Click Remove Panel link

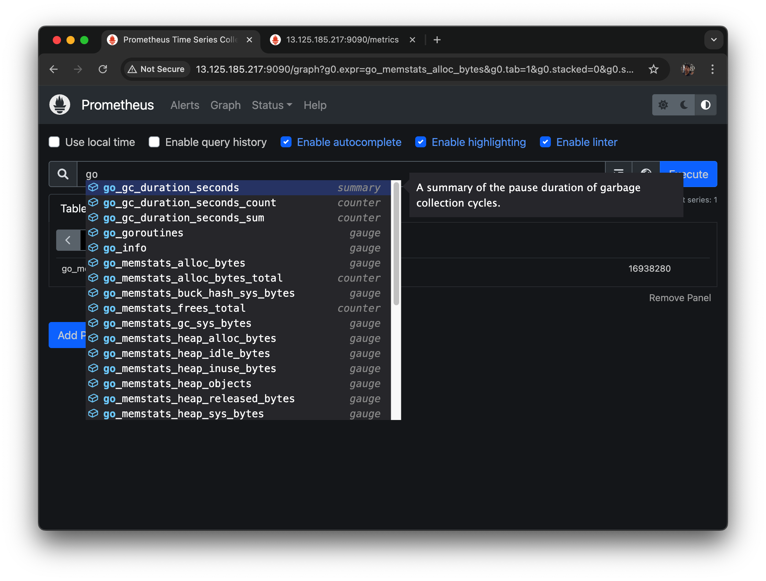click(x=679, y=298)
